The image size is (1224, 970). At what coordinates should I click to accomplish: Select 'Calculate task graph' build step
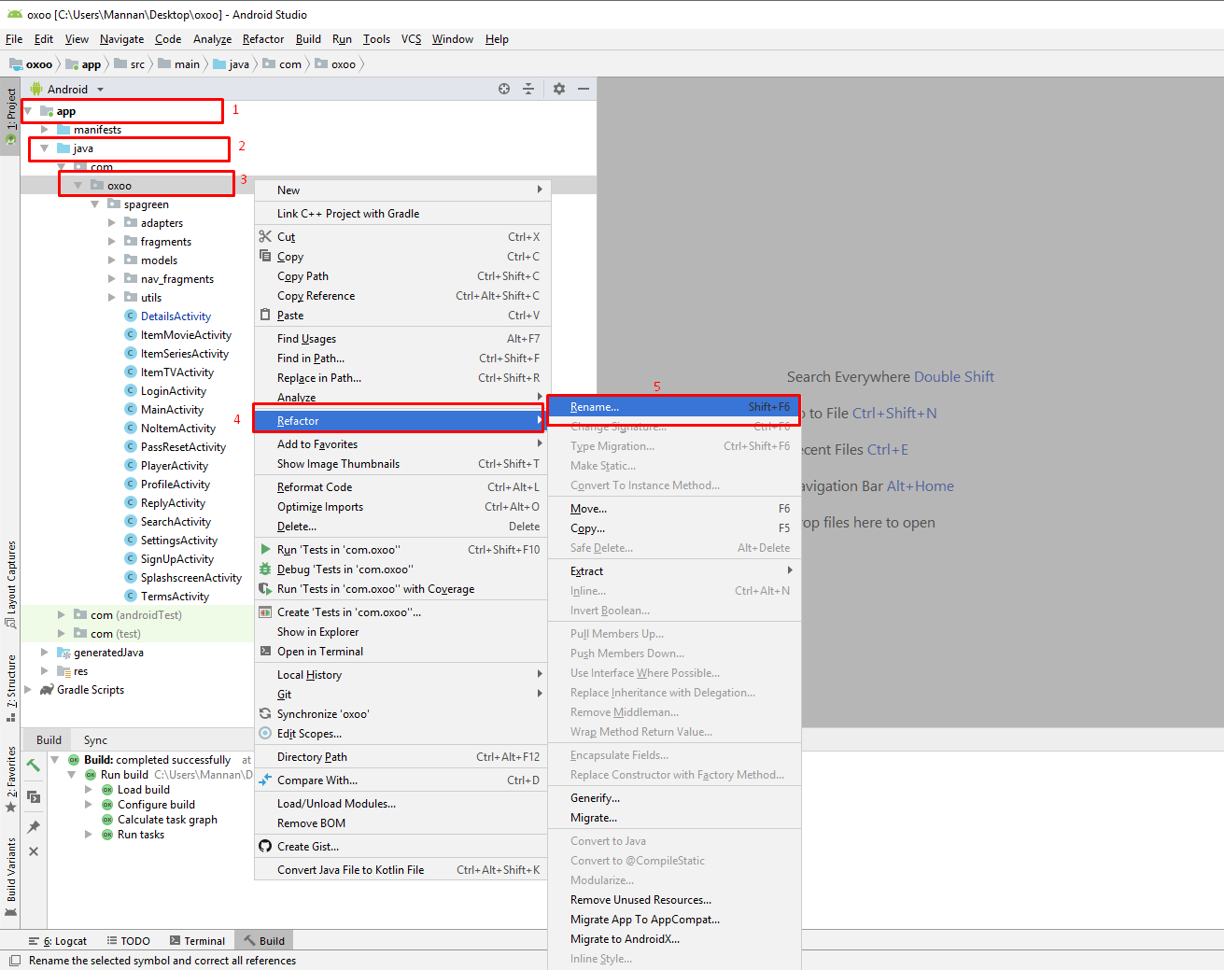pyautogui.click(x=167, y=820)
